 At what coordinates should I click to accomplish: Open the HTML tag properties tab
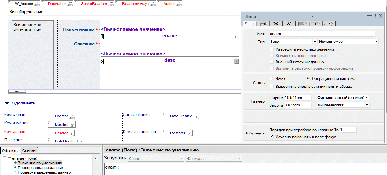pyautogui.click(x=329, y=24)
